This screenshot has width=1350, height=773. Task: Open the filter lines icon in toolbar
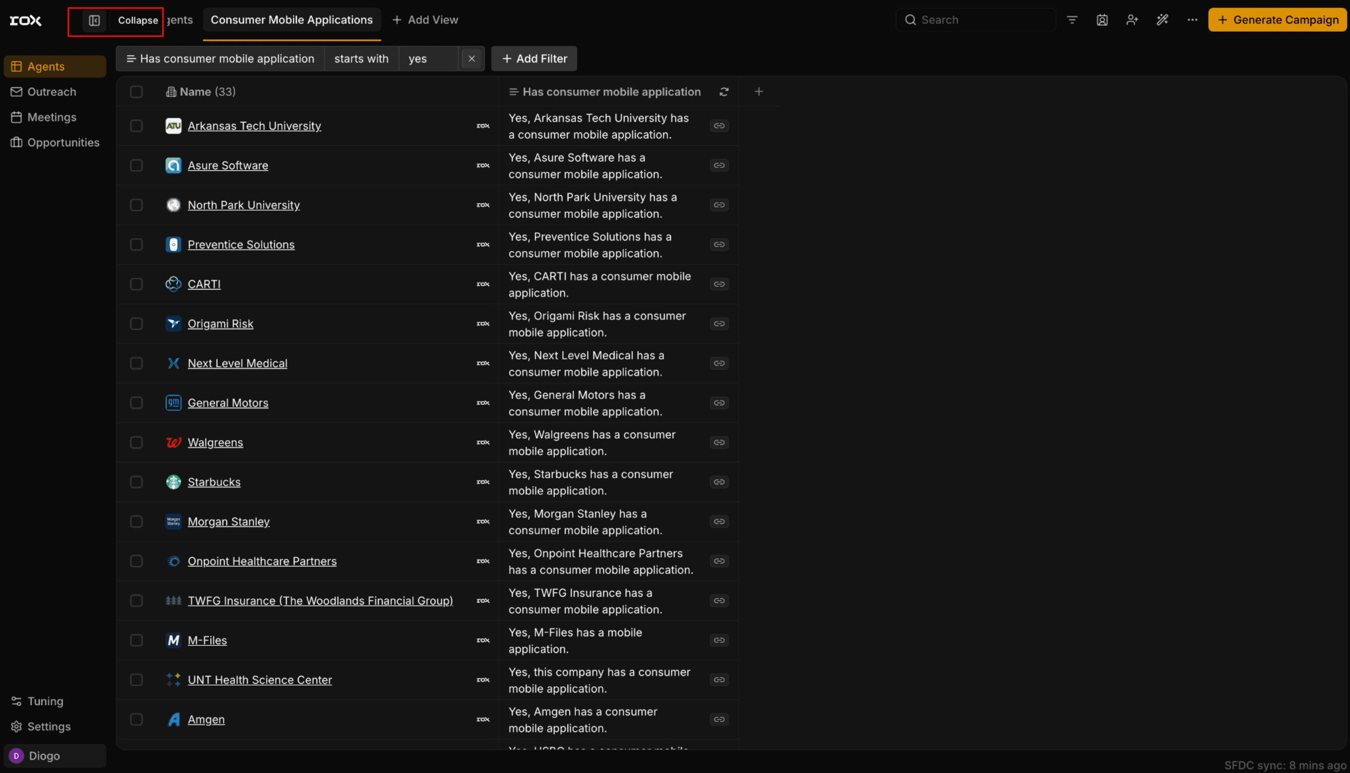click(x=1072, y=20)
